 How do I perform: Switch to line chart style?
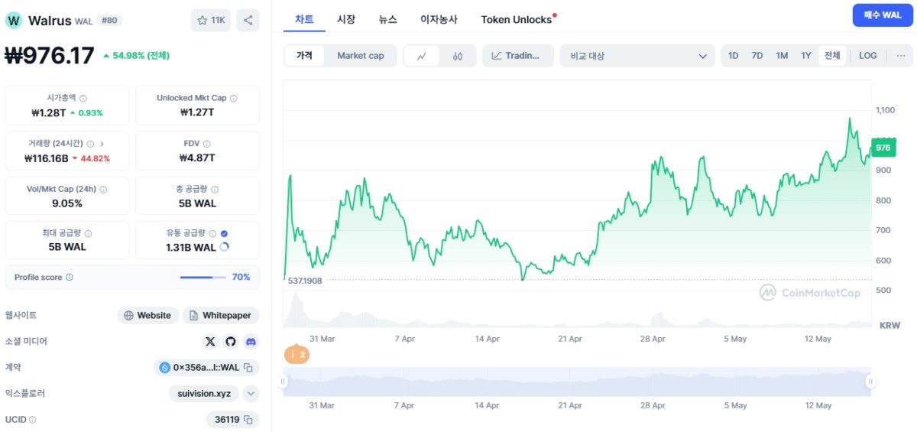tap(421, 56)
